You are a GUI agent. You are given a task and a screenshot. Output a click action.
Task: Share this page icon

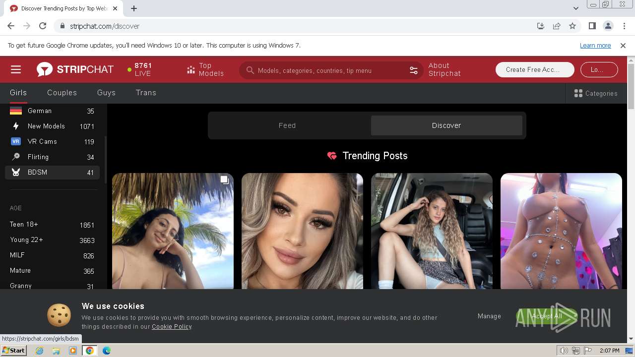(557, 26)
